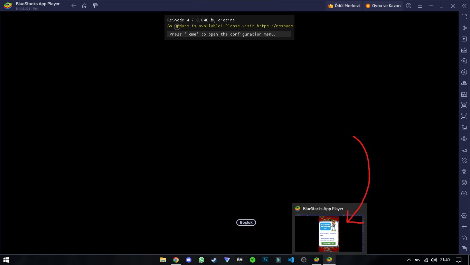Click the Oyna ve Kazan button
Screen dimensions: 470x265
click(383, 6)
